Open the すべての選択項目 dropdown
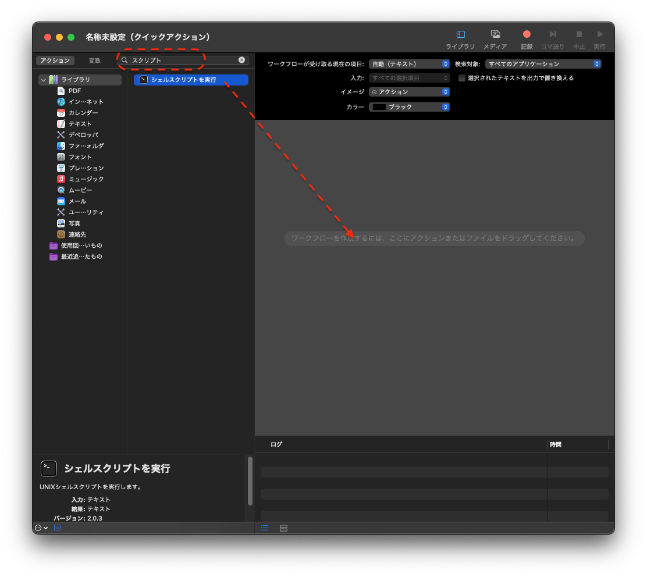Image resolution: width=647 pixels, height=577 pixels. pyautogui.click(x=410, y=78)
